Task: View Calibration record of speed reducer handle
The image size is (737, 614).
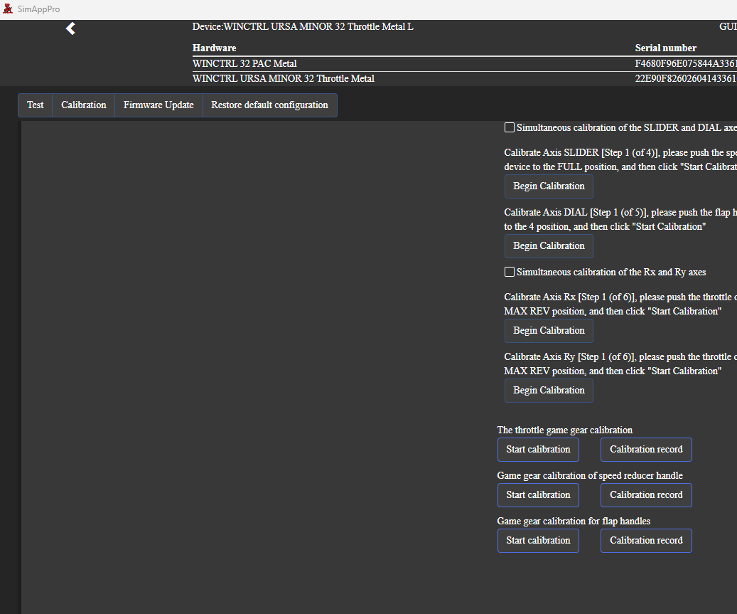Action: (x=646, y=494)
